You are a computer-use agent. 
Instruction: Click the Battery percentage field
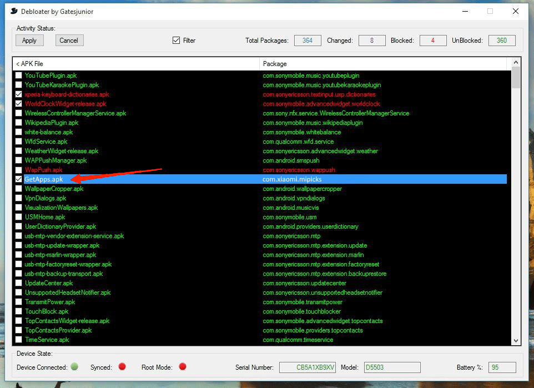pyautogui.click(x=502, y=367)
